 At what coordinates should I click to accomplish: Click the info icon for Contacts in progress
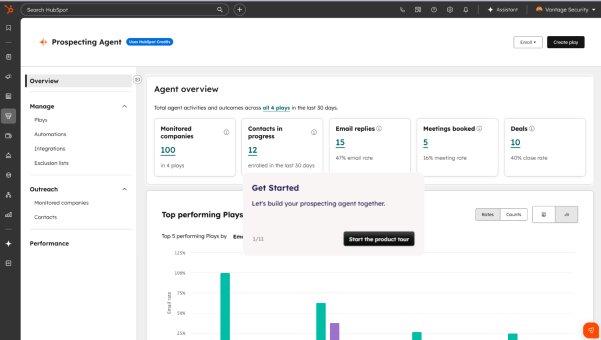click(314, 132)
